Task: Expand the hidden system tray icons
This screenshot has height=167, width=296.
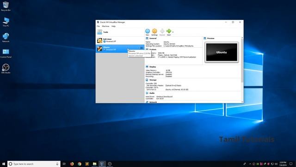Action: click(250, 164)
